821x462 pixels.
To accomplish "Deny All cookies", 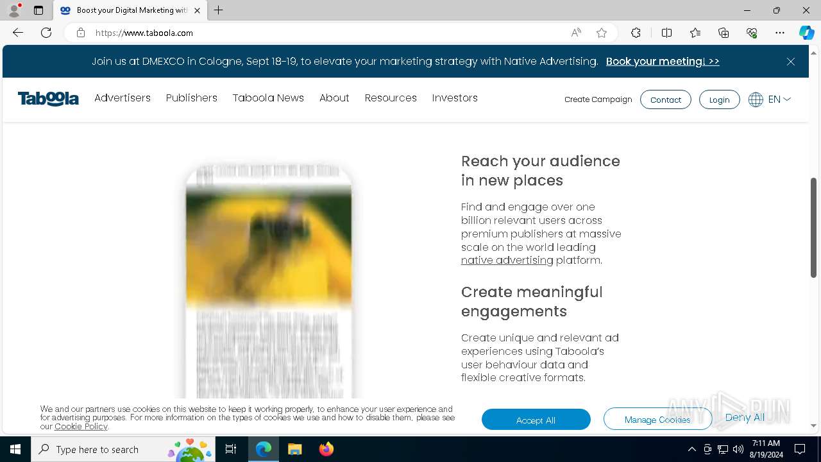I will (745, 417).
